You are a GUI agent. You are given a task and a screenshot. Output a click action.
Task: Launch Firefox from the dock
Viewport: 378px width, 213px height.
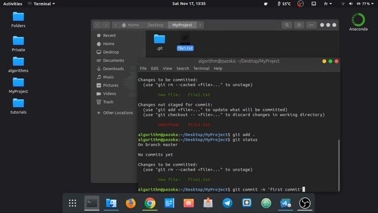131,203
